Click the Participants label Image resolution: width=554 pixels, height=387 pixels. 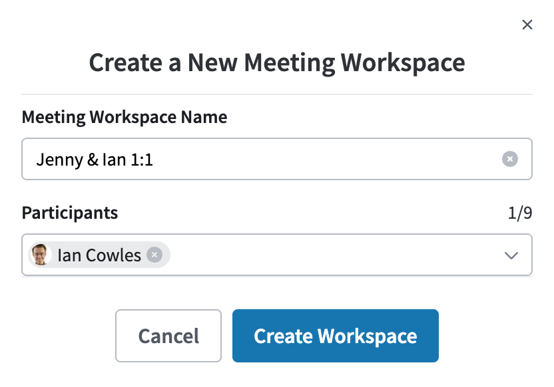coord(70,213)
